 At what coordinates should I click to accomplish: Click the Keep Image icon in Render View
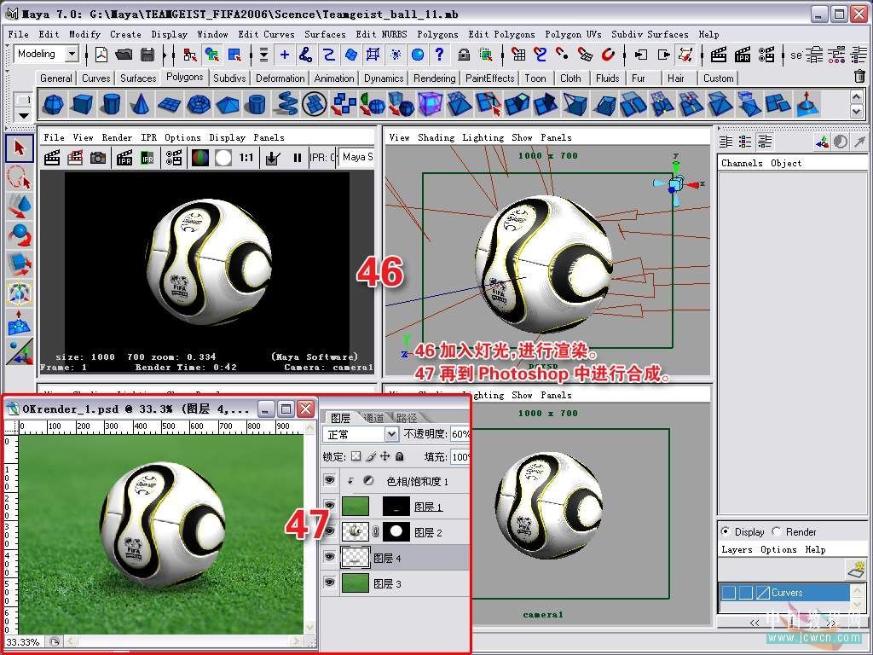[x=272, y=158]
